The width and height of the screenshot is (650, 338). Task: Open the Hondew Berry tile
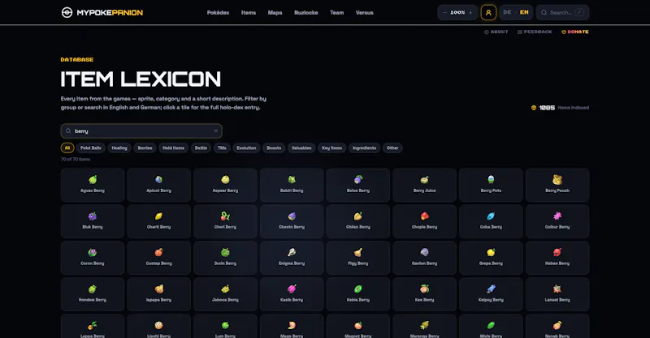pyautogui.click(x=93, y=293)
